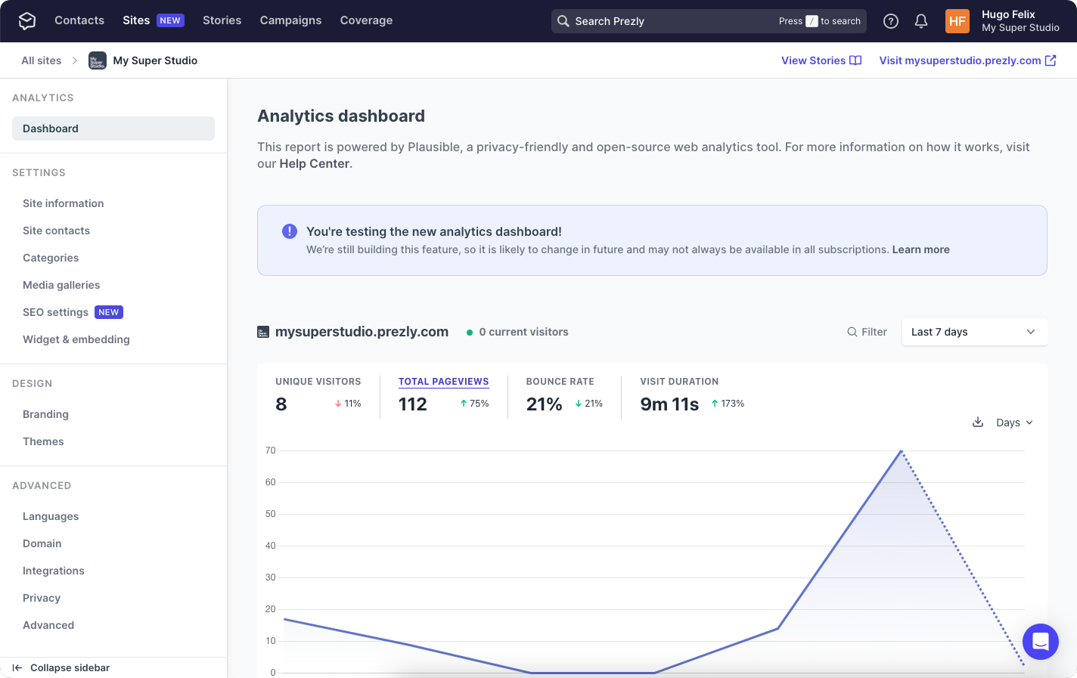Viewport: 1077px width, 678px height.
Task: Open Site contacts settings
Action: click(56, 231)
